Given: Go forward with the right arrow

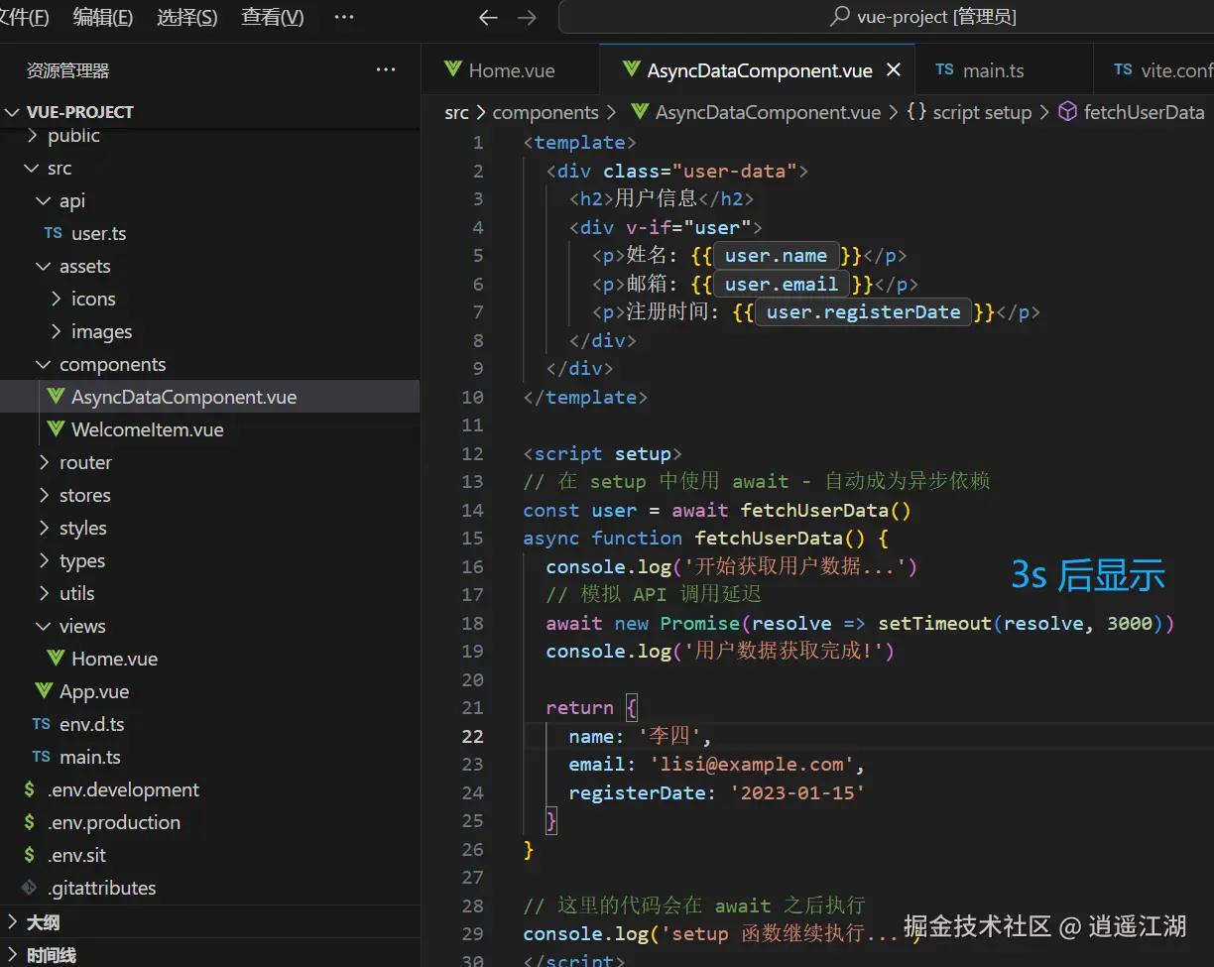Looking at the screenshot, I should pyautogui.click(x=528, y=17).
